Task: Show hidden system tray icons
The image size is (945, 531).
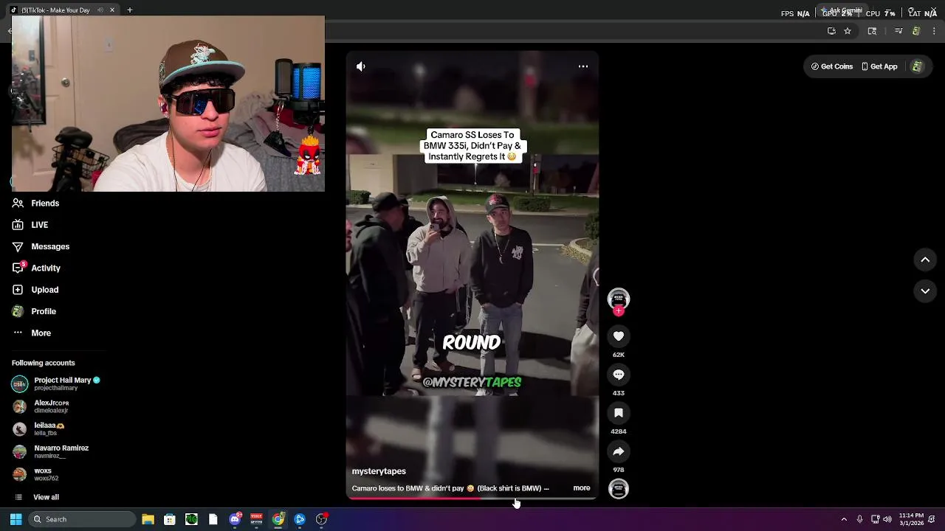Action: pos(844,519)
